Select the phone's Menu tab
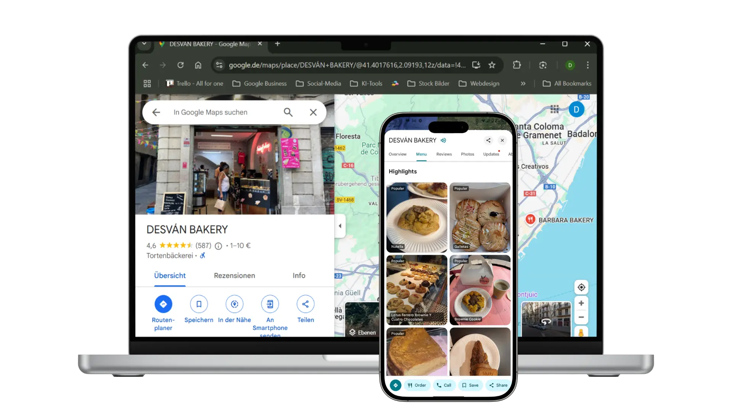The height and width of the screenshot is (411, 732). coord(421,154)
